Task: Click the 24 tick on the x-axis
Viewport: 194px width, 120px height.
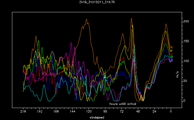Action: [x=154, y=112]
